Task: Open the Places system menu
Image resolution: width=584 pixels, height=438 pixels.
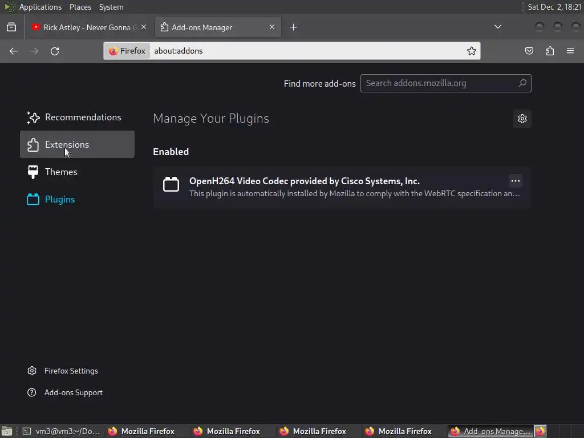Action: [x=80, y=7]
